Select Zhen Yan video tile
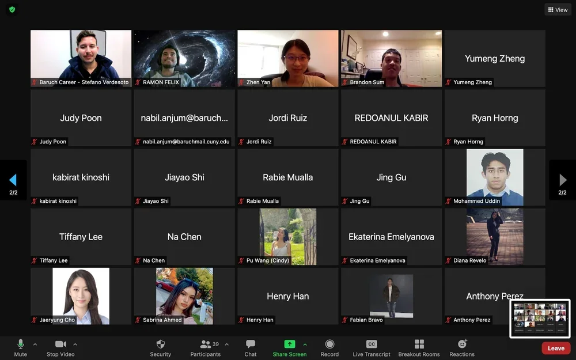Image resolution: width=576 pixels, height=360 pixels. pos(287,58)
